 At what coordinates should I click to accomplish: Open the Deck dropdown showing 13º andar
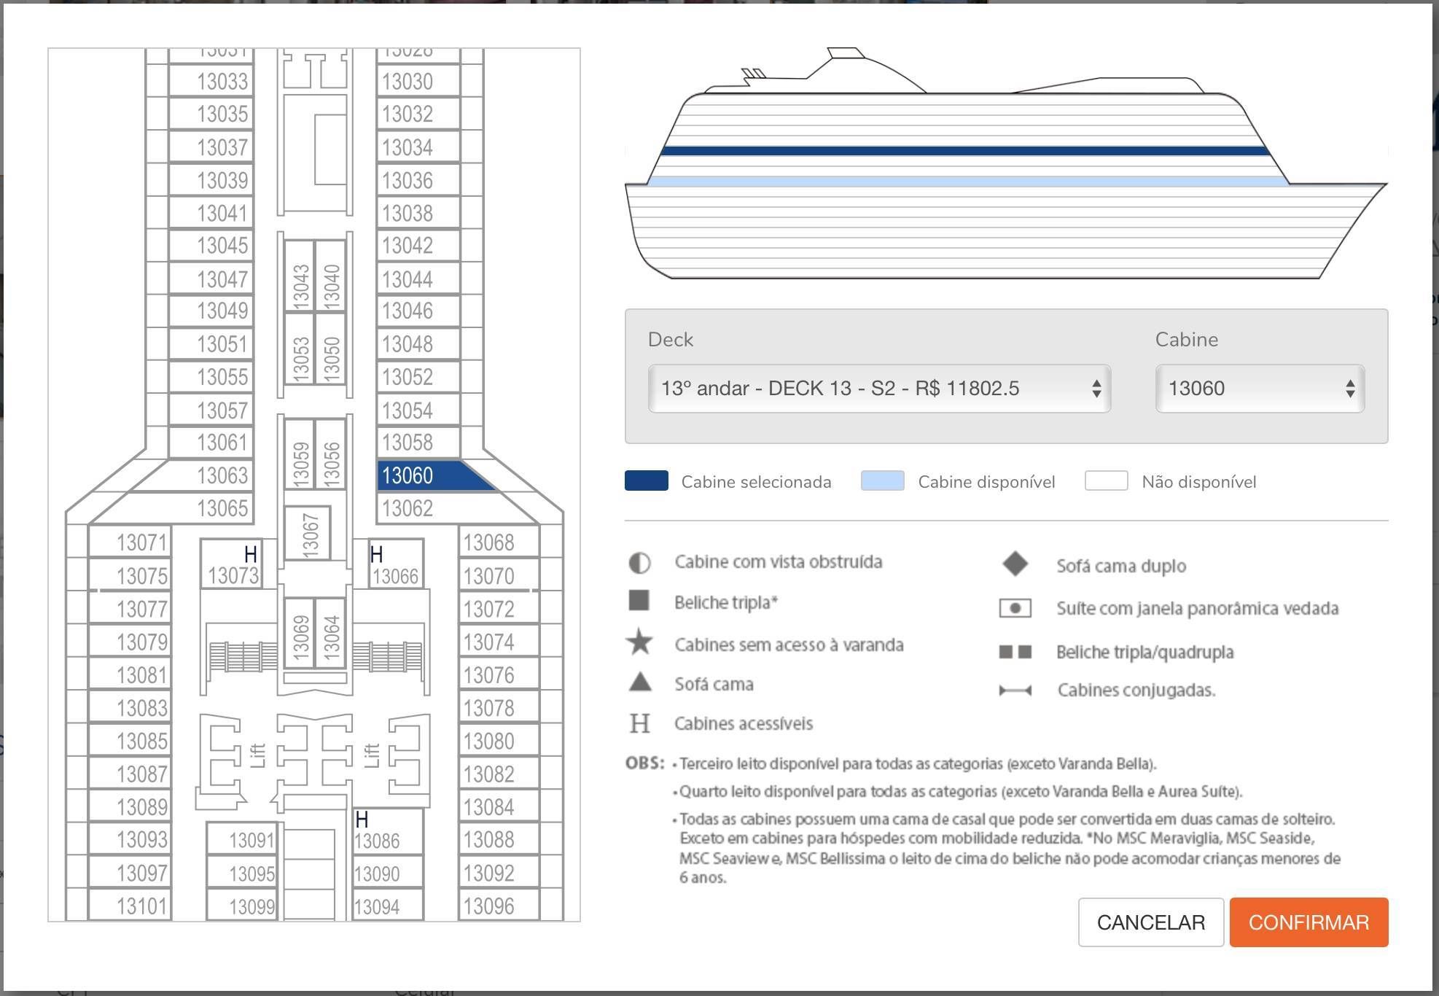[x=879, y=389]
